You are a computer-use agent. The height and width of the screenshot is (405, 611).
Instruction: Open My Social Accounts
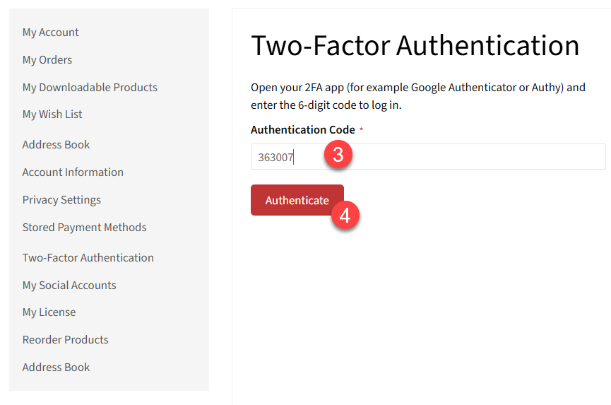[x=69, y=286]
